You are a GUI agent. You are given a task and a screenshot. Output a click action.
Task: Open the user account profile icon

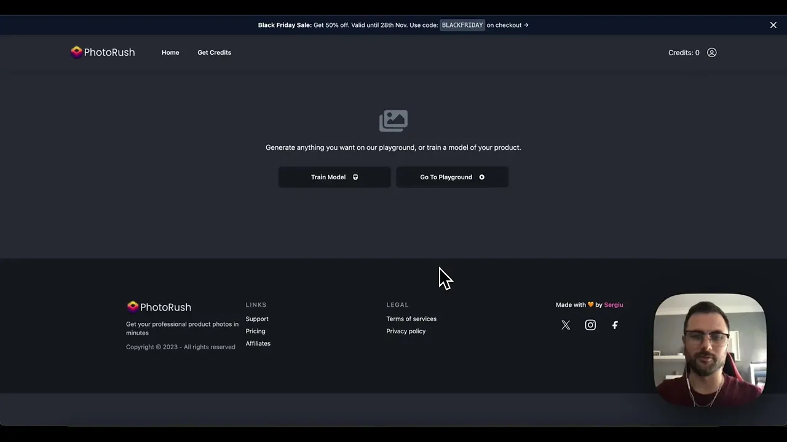click(x=711, y=53)
